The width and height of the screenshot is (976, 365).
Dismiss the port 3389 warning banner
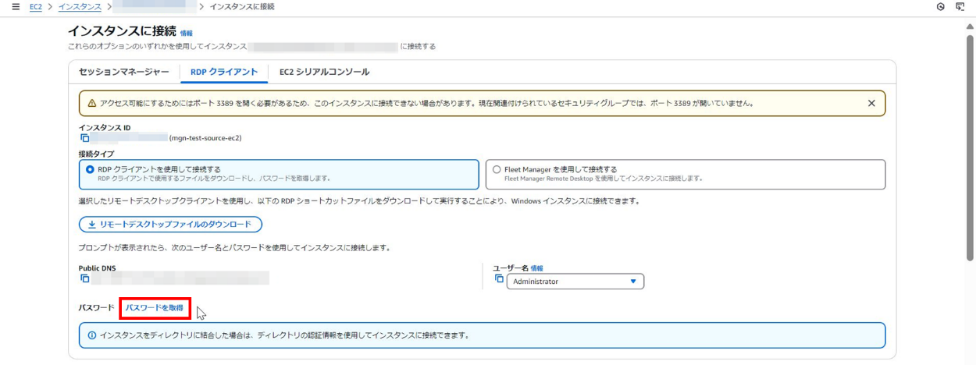pyautogui.click(x=871, y=103)
